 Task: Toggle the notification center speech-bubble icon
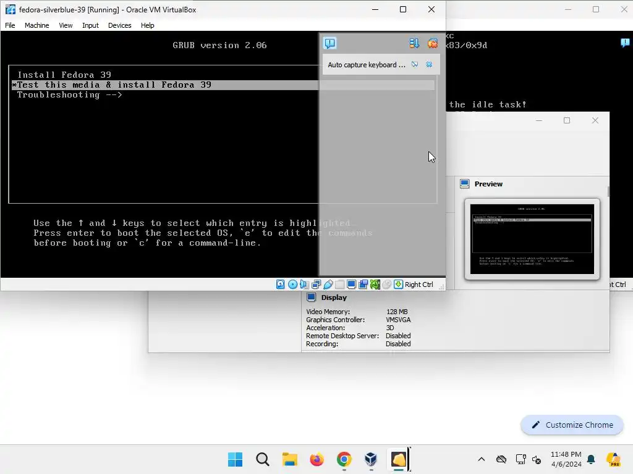pos(330,43)
